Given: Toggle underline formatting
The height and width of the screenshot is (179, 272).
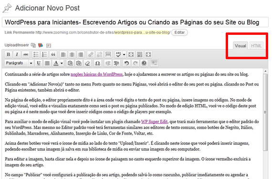Looking at the screenshot, I should (39, 63).
